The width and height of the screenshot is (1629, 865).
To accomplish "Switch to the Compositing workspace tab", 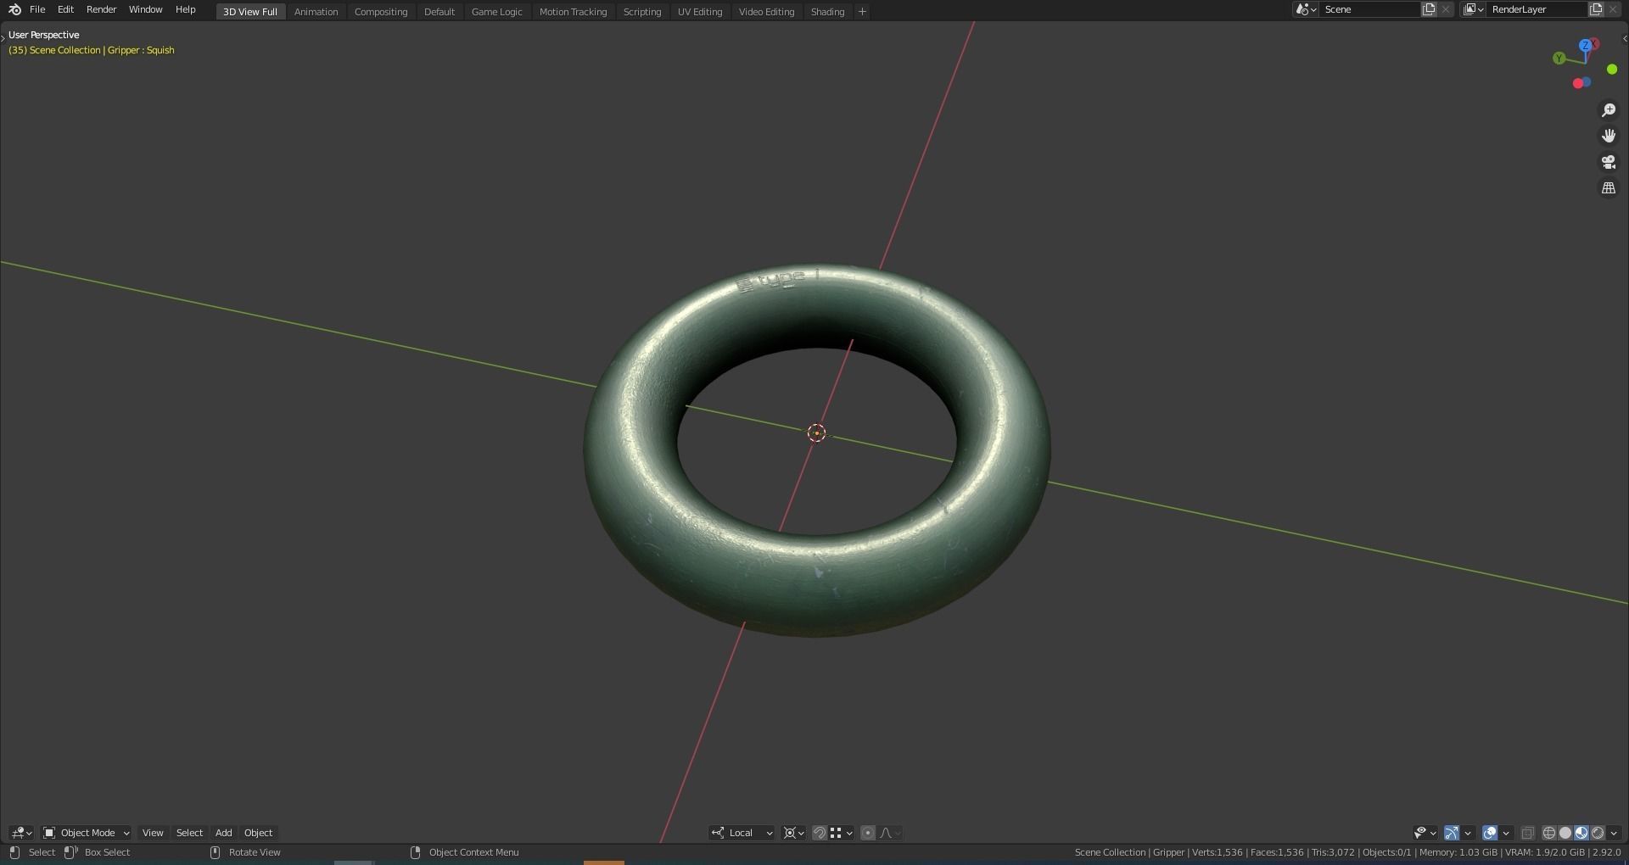I will tap(381, 12).
